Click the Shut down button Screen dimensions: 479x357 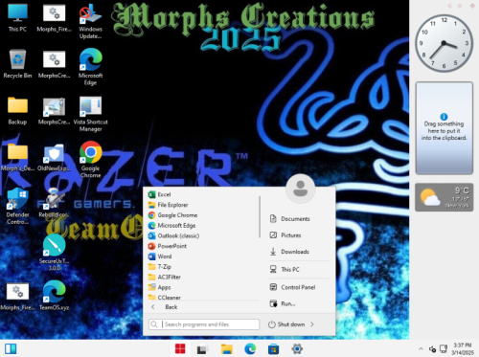[x=286, y=324]
